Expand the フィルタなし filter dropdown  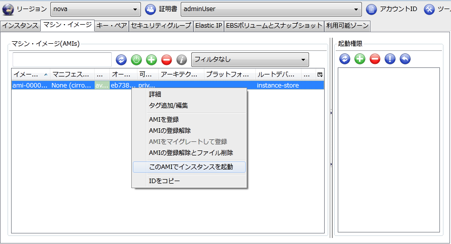pos(249,59)
